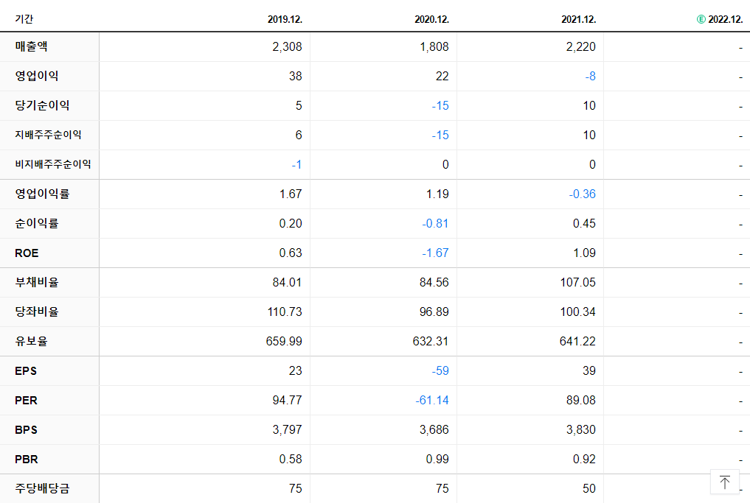Click the blue -0.36 value
This screenshot has width=750, height=503.
(x=582, y=194)
